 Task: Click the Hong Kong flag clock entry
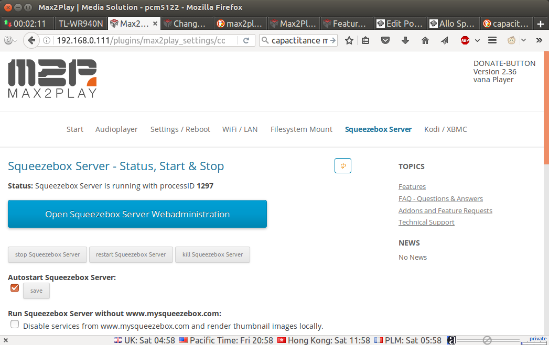(324, 340)
